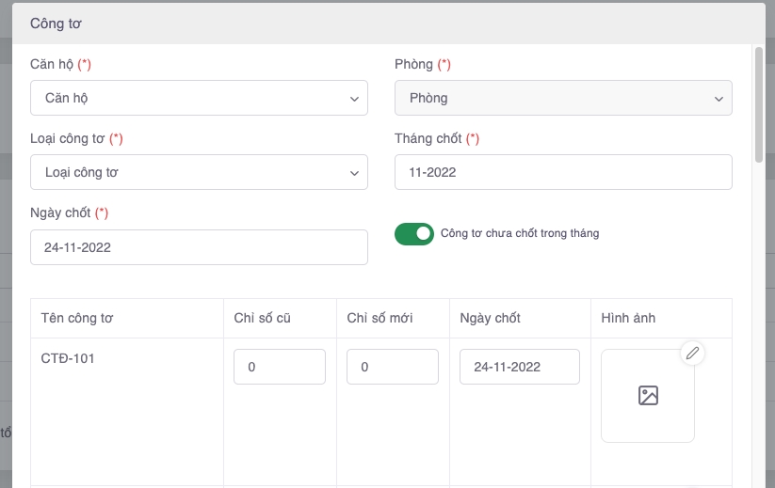This screenshot has height=488, width=775.
Task: Click the 'Chỉ số mới' column header
Action: (379, 318)
